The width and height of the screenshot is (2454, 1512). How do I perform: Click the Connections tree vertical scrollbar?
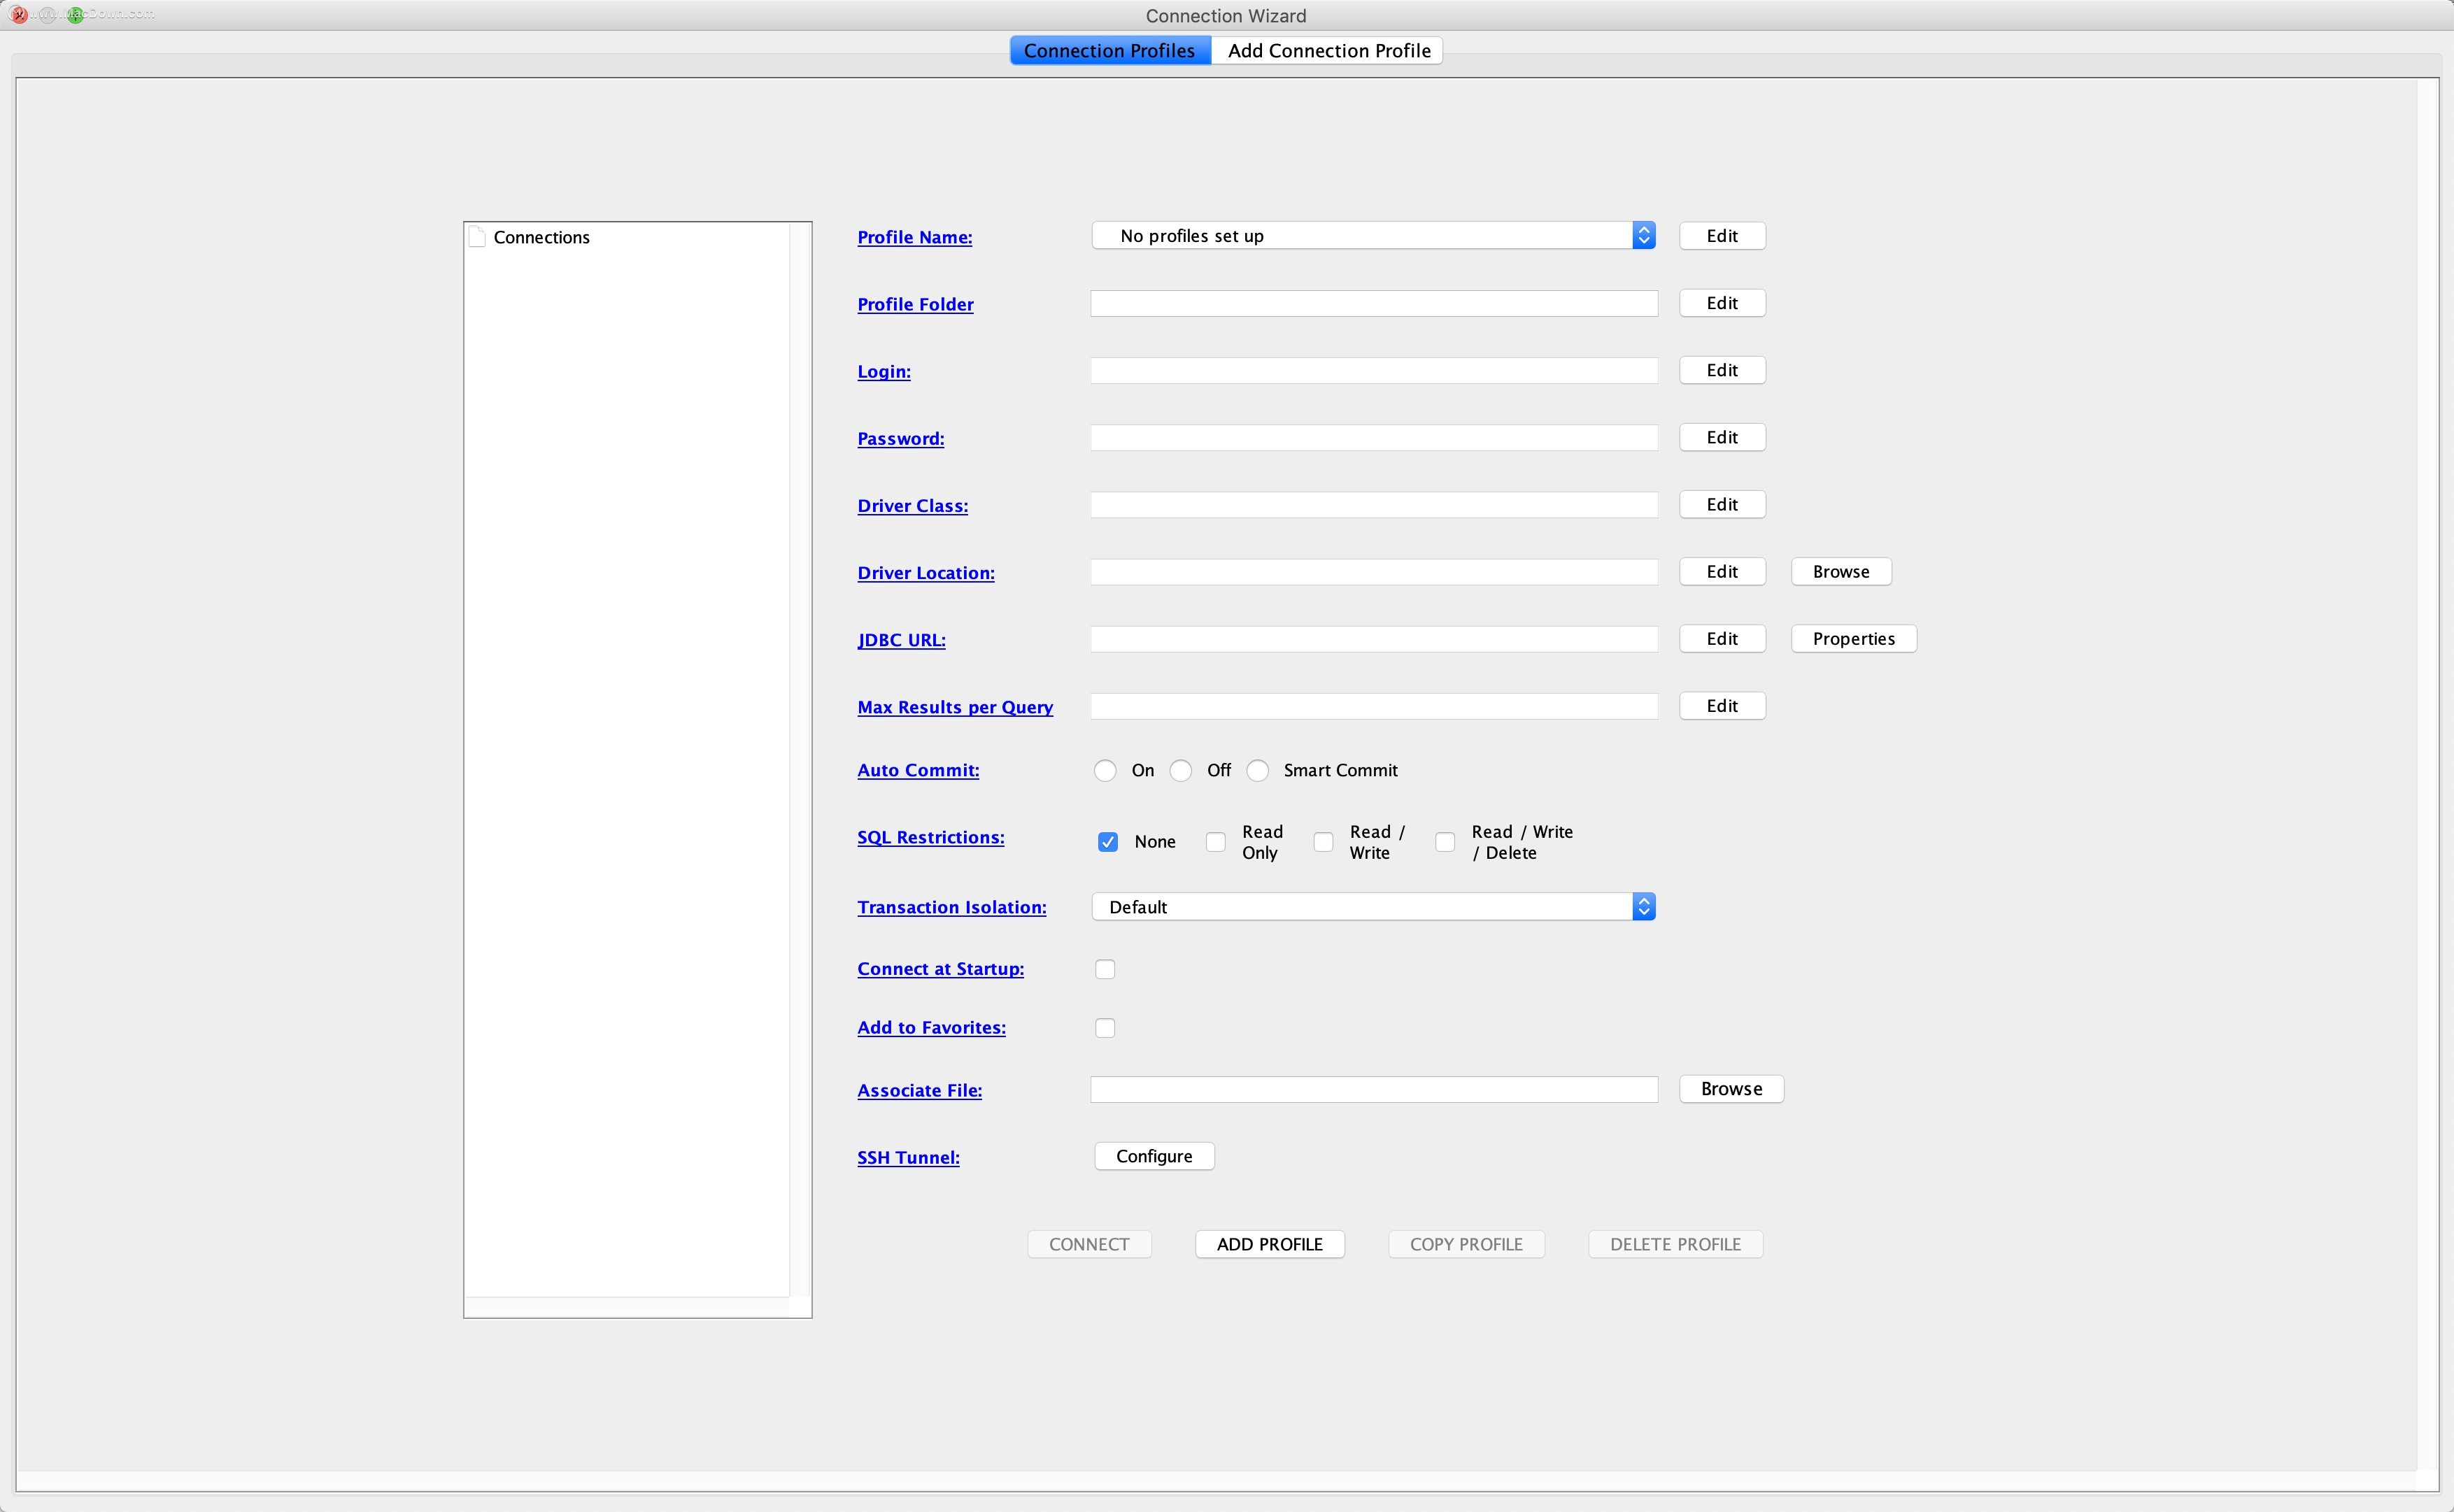click(x=800, y=760)
